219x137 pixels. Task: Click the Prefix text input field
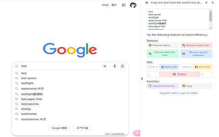coord(153,67)
